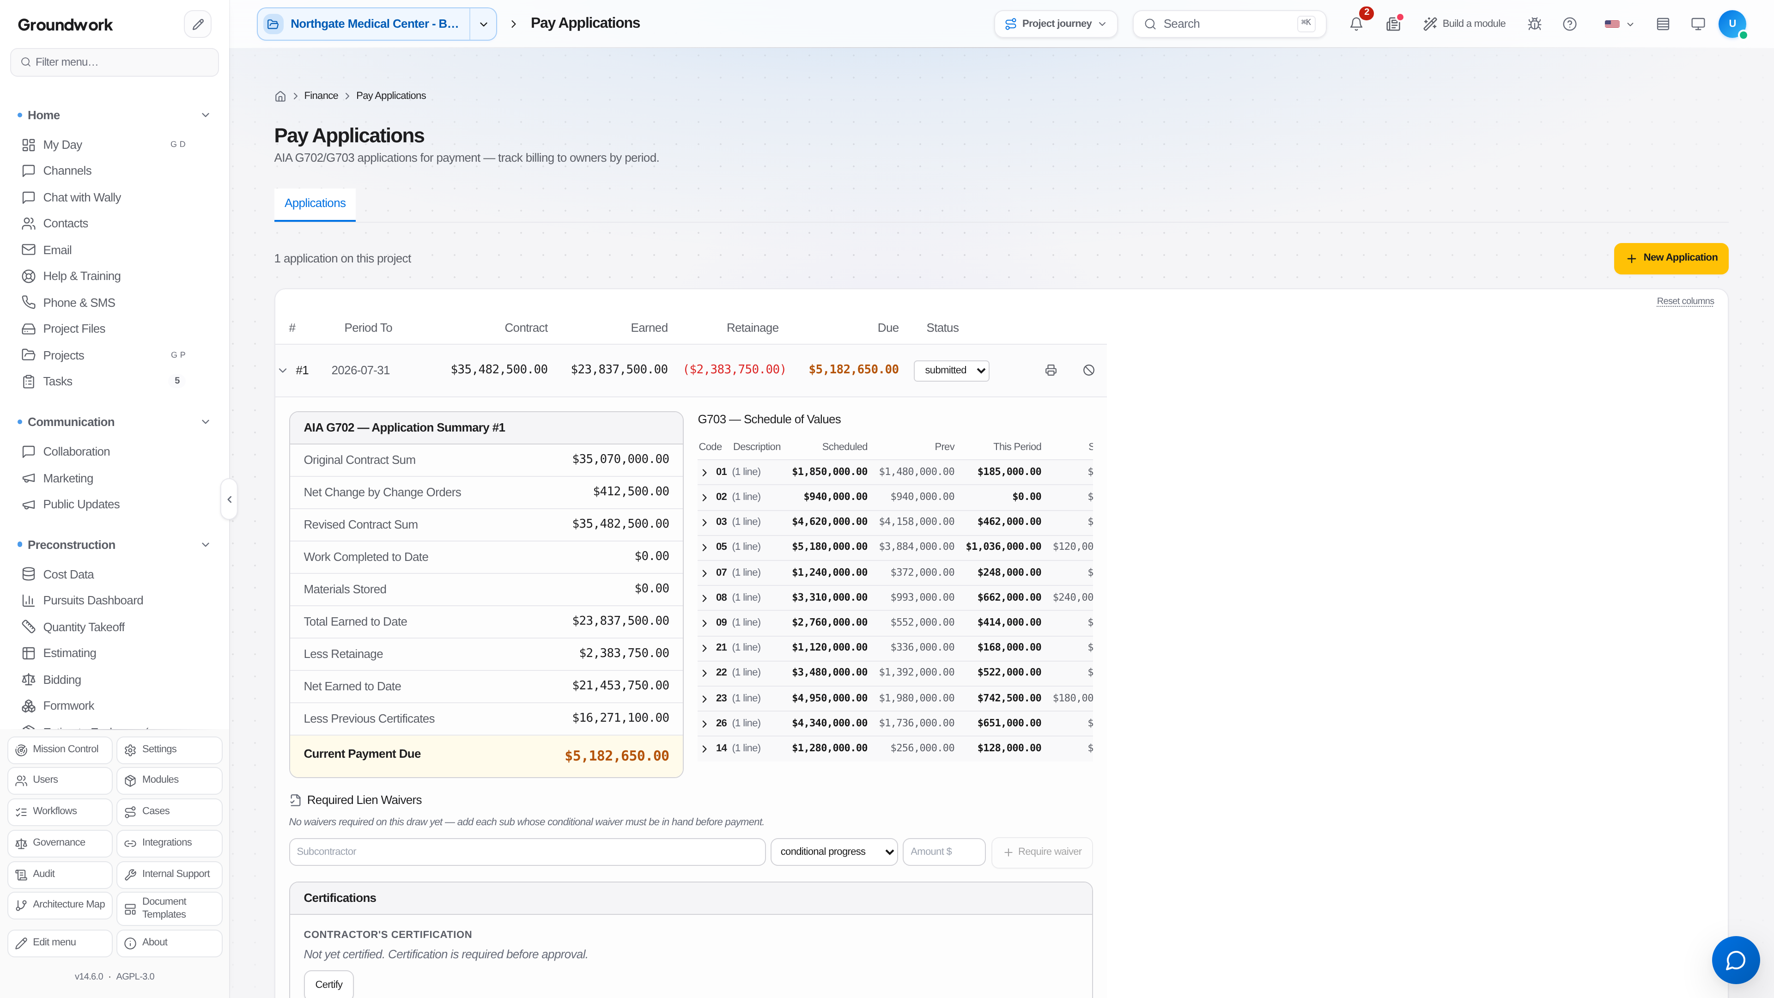The image size is (1774, 998).
Task: Open the Project journey dropdown
Action: (1056, 24)
